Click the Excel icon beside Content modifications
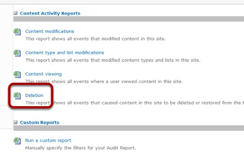 (17, 32)
